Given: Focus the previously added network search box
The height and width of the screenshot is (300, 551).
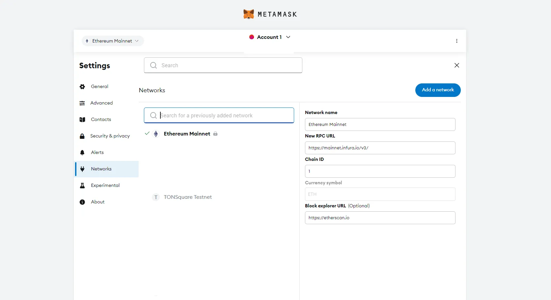Looking at the screenshot, I should (219, 115).
